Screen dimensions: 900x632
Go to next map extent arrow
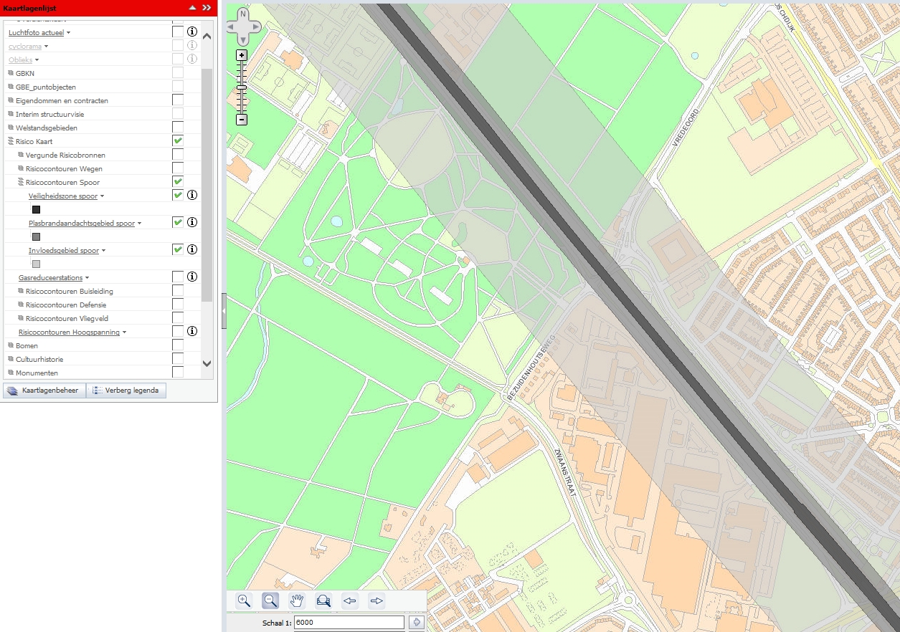pyautogui.click(x=376, y=600)
